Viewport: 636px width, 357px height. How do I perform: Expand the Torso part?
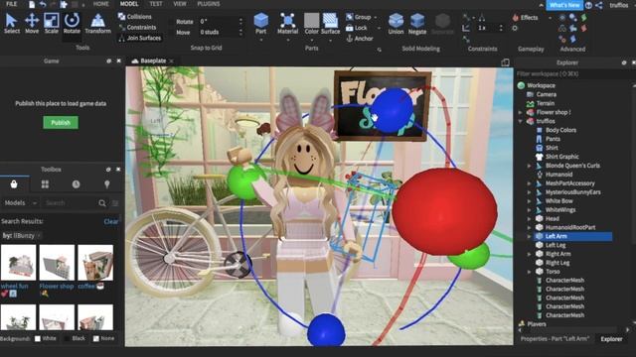pyautogui.click(x=529, y=272)
